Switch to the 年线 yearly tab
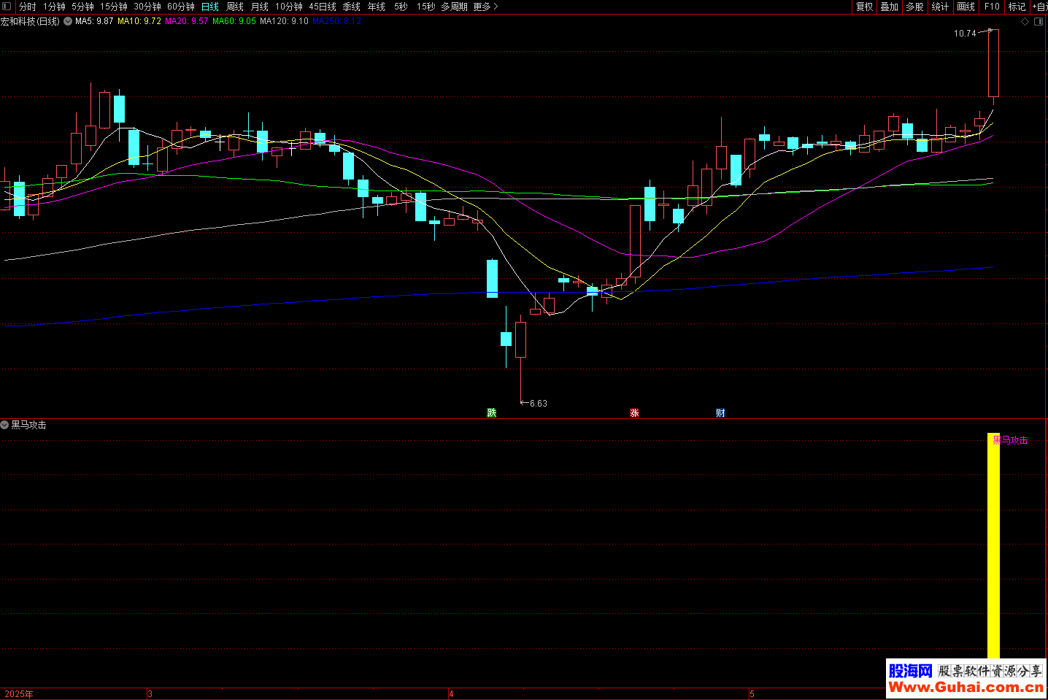 pyautogui.click(x=377, y=7)
